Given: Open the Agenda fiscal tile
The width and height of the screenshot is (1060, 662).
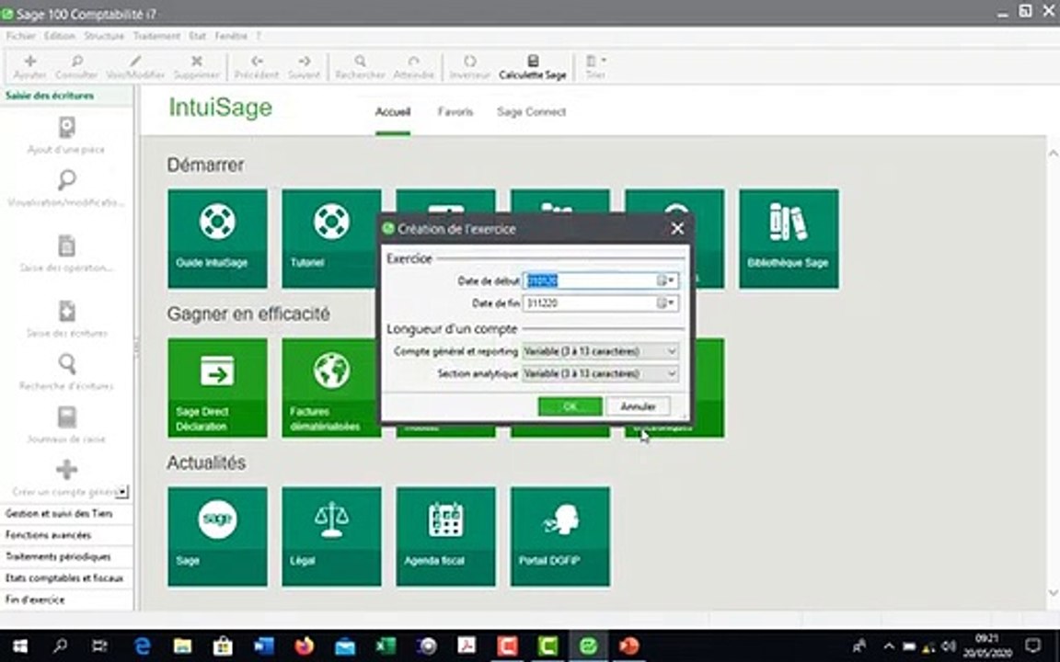Looking at the screenshot, I should click(445, 536).
